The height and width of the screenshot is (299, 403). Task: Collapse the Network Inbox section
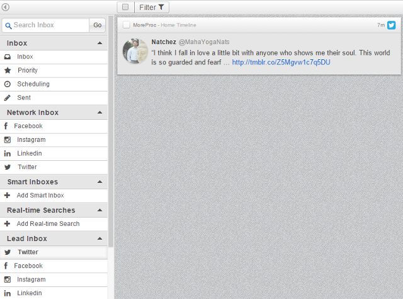pyautogui.click(x=99, y=112)
